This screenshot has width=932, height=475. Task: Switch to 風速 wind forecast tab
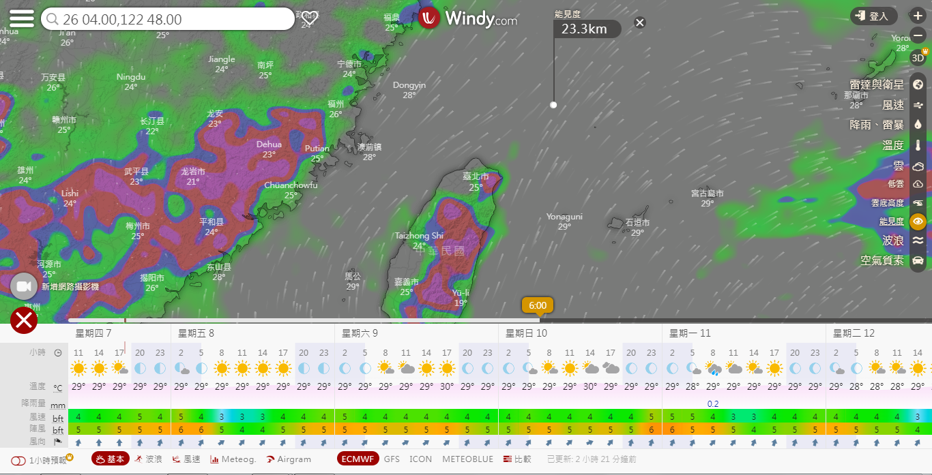pos(187,459)
